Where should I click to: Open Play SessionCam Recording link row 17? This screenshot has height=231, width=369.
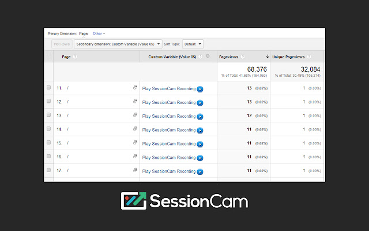coord(169,172)
